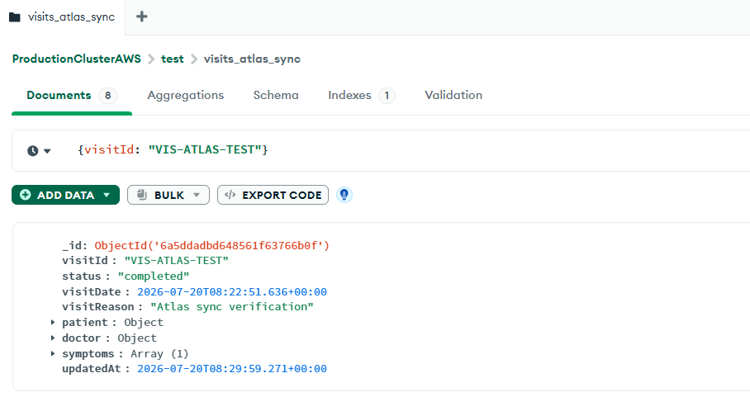The height and width of the screenshot is (397, 750).
Task: Go to test database breadcrumb
Action: [x=172, y=59]
